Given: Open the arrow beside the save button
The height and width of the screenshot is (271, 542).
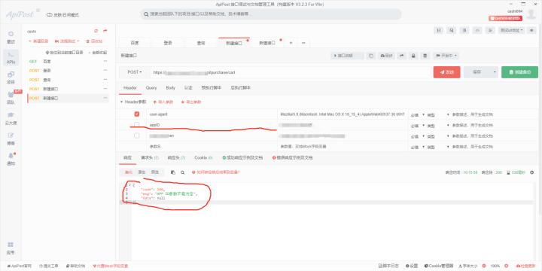Looking at the screenshot, I should (495, 72).
